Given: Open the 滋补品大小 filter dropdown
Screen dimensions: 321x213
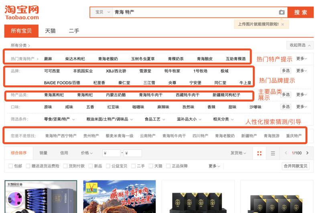Looking at the screenshot, I should coord(189,119).
